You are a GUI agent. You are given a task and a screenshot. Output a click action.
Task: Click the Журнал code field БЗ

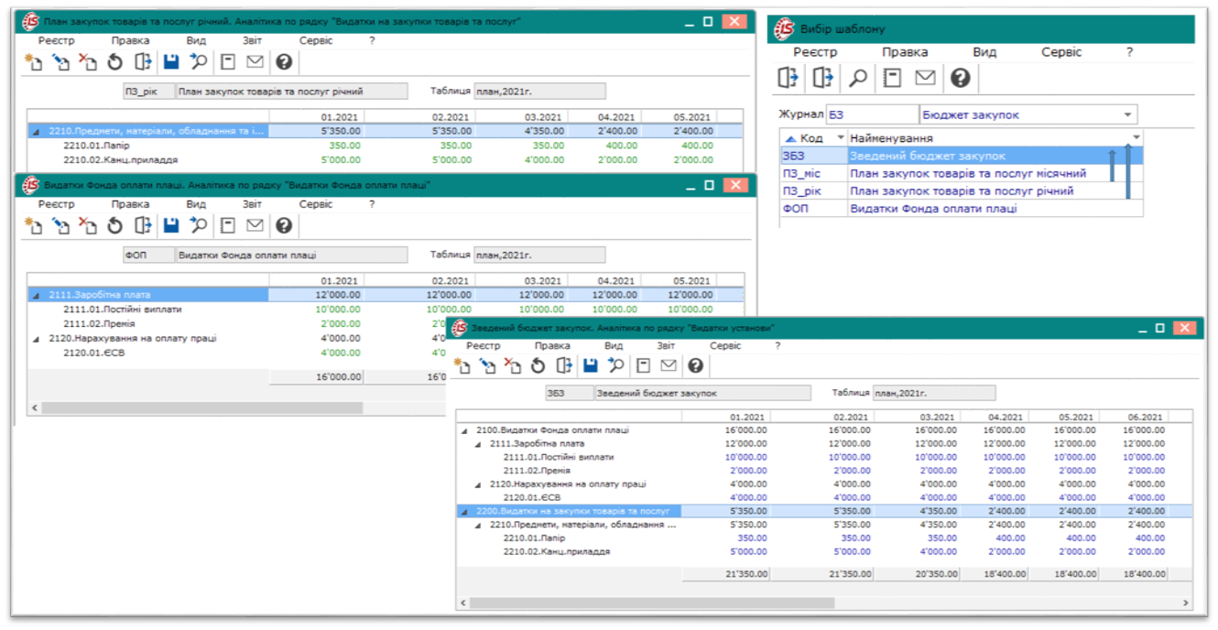click(x=870, y=115)
